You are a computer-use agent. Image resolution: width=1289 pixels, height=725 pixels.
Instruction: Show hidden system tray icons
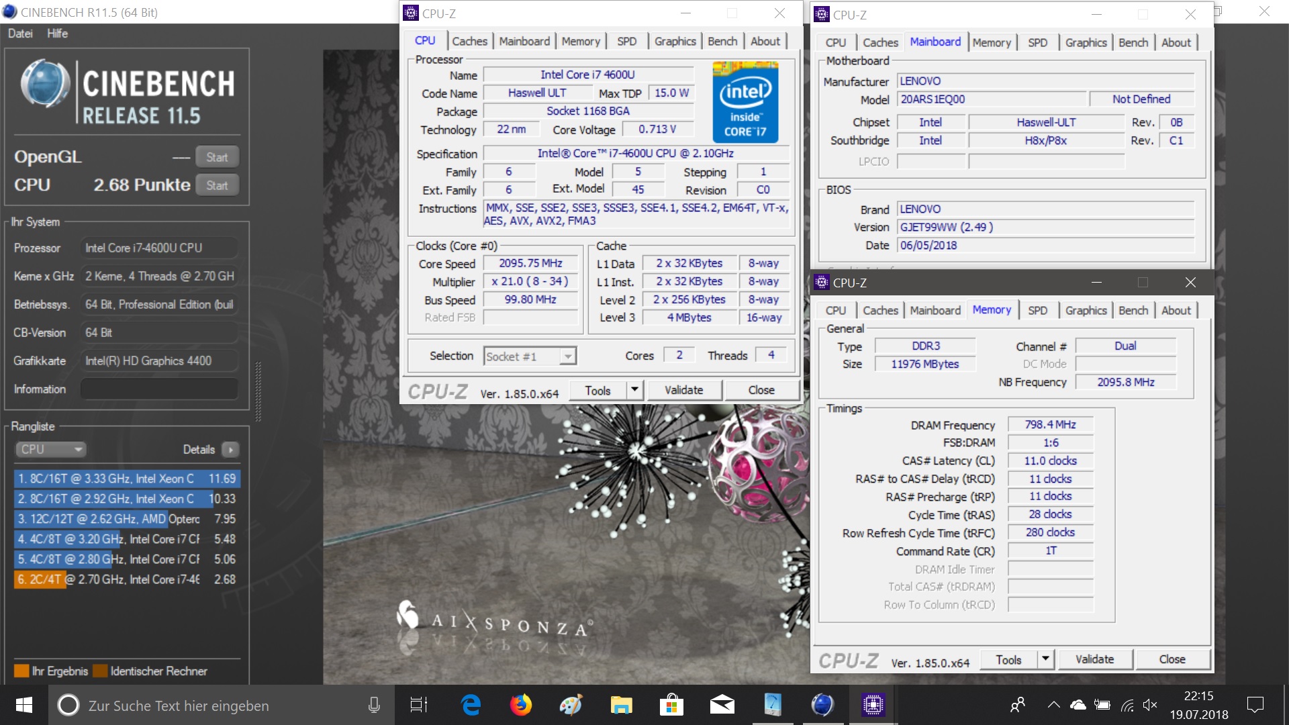pyautogui.click(x=1054, y=705)
